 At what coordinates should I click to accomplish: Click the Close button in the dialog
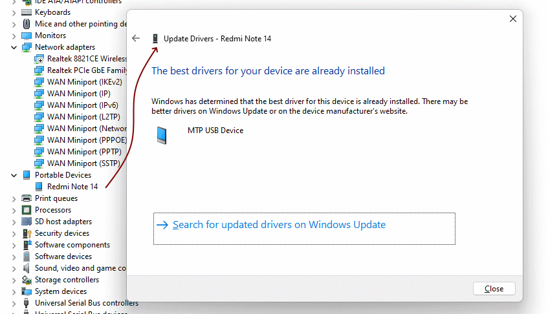pos(494,289)
